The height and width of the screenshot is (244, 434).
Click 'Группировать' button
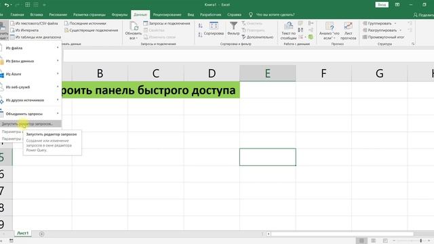[x=377, y=24]
